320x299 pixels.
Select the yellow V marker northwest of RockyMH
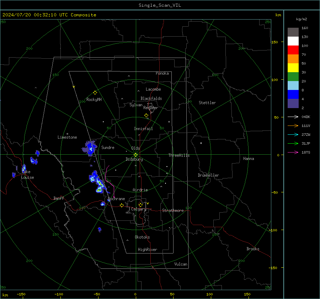click(x=74, y=87)
